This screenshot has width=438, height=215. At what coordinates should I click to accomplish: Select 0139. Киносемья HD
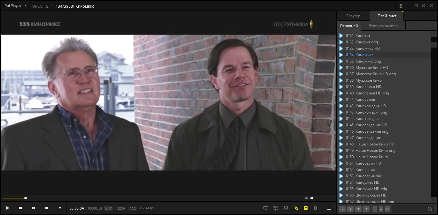pos(384,87)
